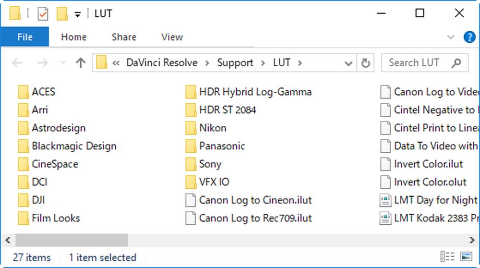This screenshot has height=268, width=480.
Task: Select the DCI folder icon
Action: 23,182
